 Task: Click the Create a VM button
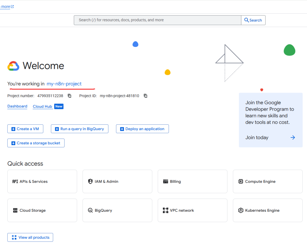tap(25, 129)
